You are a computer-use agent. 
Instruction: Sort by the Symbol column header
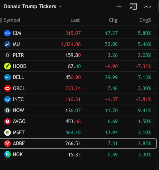point(12,20)
